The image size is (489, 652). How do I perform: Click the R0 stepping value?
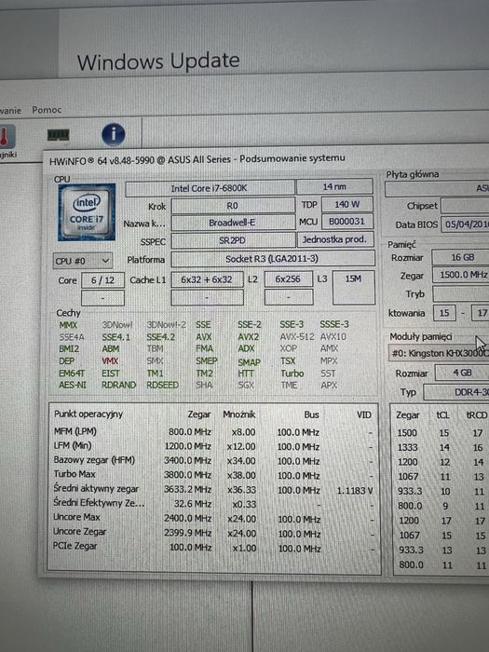(233, 206)
